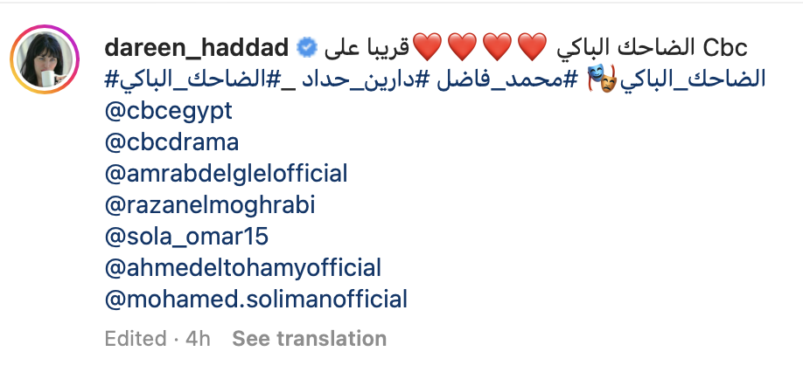Select the @razanelmoghrabi mention
Viewport: 803px width, 379px height.
209,205
